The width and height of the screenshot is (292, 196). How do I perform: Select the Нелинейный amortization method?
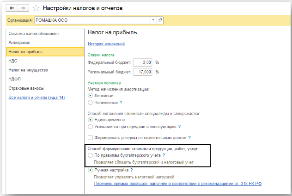point(90,103)
